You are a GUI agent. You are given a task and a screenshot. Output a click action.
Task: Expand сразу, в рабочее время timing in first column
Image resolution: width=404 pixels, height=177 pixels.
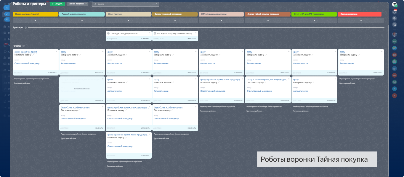25,52
